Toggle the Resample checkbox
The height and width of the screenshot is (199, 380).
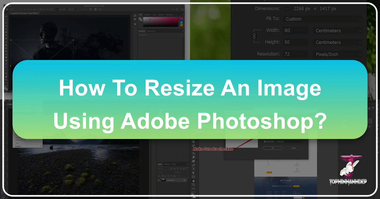tap(265, 142)
